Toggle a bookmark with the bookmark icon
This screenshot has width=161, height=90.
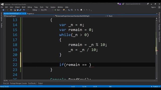[x=81, y=10]
